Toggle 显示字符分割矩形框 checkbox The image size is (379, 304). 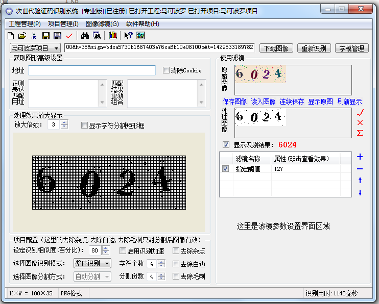click(85, 125)
